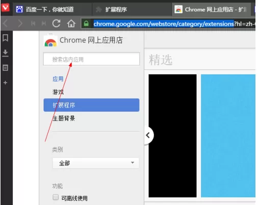This screenshot has height=205, width=258.
Task: Open the black featured banner
Action: 172,136
